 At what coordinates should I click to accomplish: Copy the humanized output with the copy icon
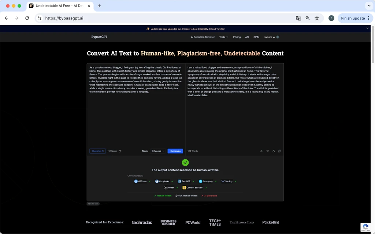279,151
